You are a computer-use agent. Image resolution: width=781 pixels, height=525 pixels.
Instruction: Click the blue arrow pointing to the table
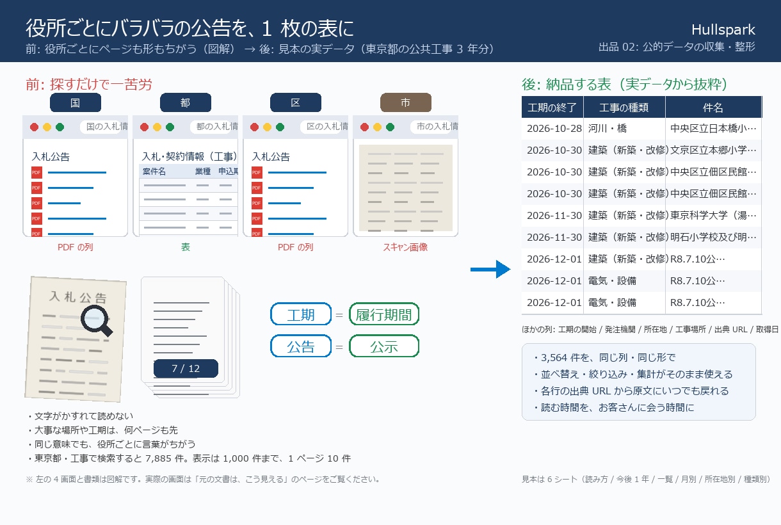click(490, 270)
